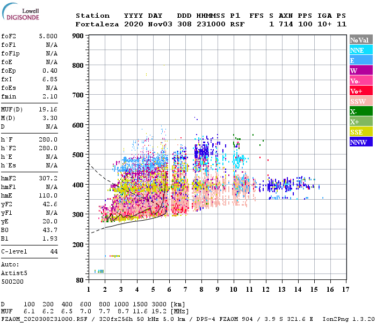Click the Lowell Digisonde logo

pos(20,11)
